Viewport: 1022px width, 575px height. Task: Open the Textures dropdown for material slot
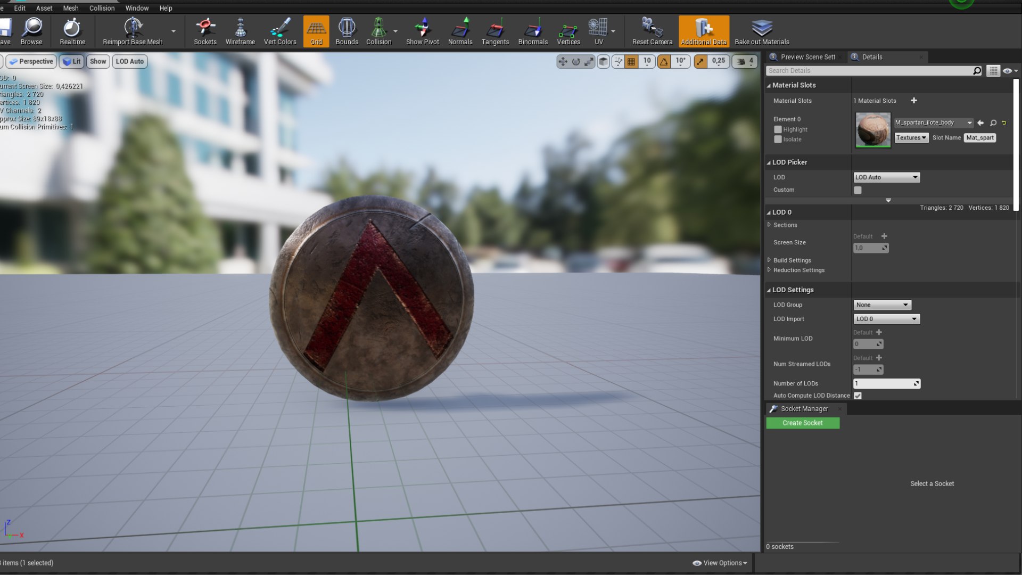911,137
